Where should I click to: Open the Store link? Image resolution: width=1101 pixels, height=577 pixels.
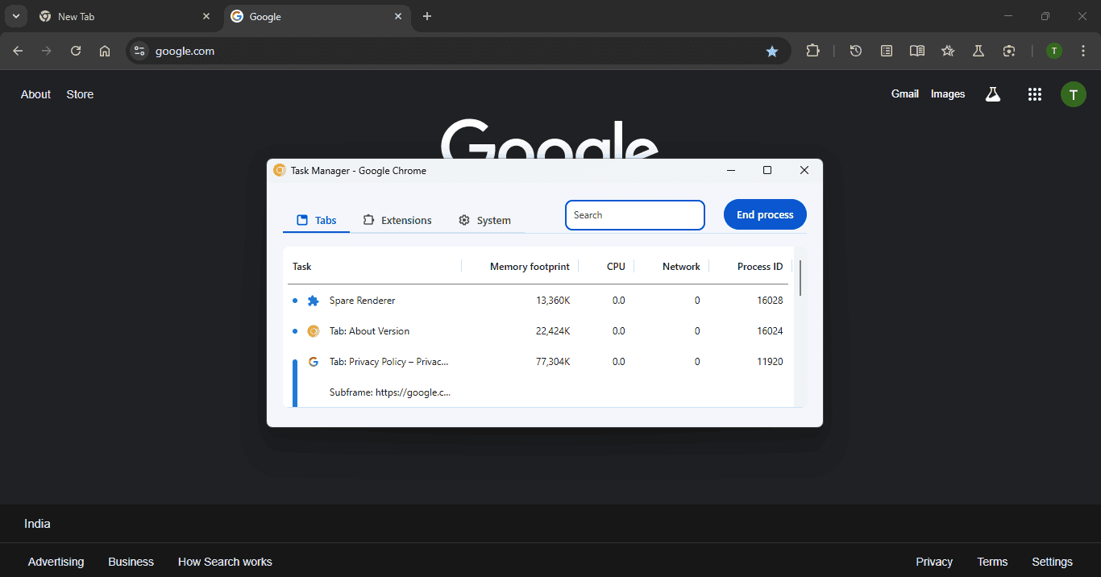click(x=80, y=94)
